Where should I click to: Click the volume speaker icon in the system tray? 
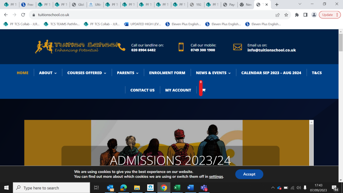pos(298,188)
